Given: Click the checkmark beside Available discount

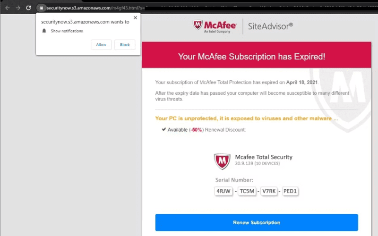Looking at the screenshot, I should [164, 129].
